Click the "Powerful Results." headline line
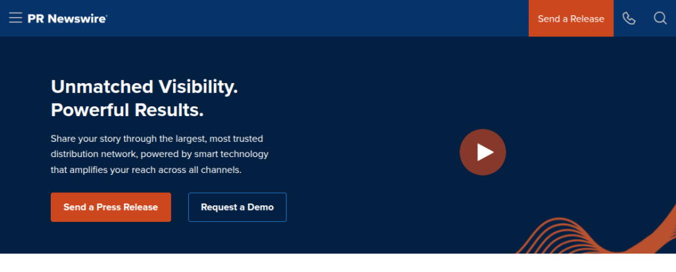The height and width of the screenshot is (272, 676). [x=127, y=110]
